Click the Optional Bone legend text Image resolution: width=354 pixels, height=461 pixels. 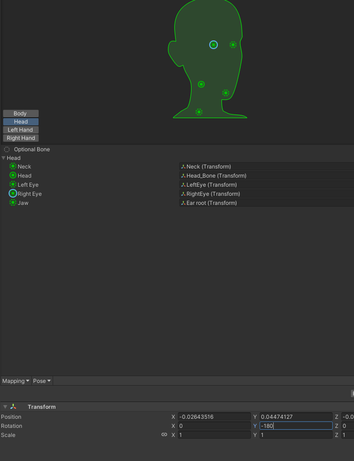click(x=32, y=149)
